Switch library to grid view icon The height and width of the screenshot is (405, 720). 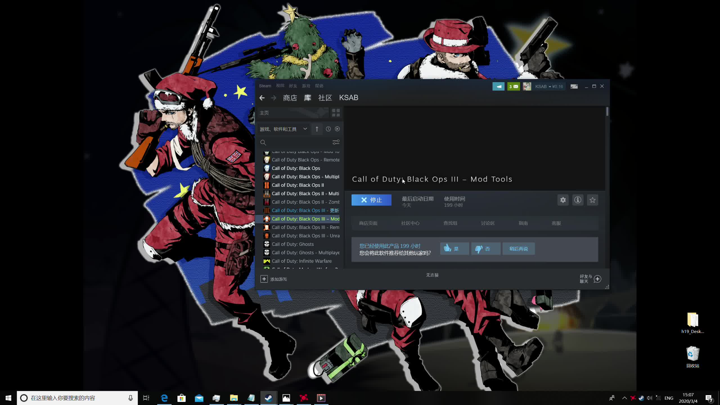point(336,113)
